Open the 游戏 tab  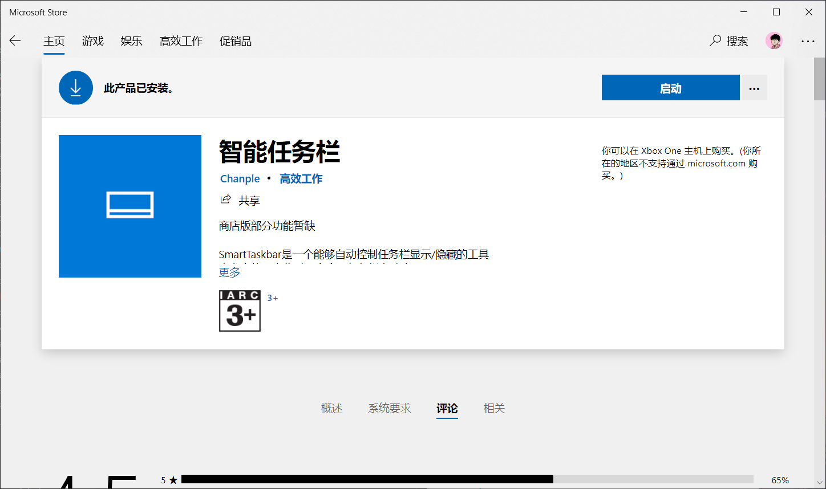click(93, 41)
